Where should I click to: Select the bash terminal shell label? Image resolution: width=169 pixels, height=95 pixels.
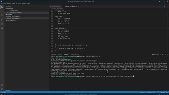154,55
